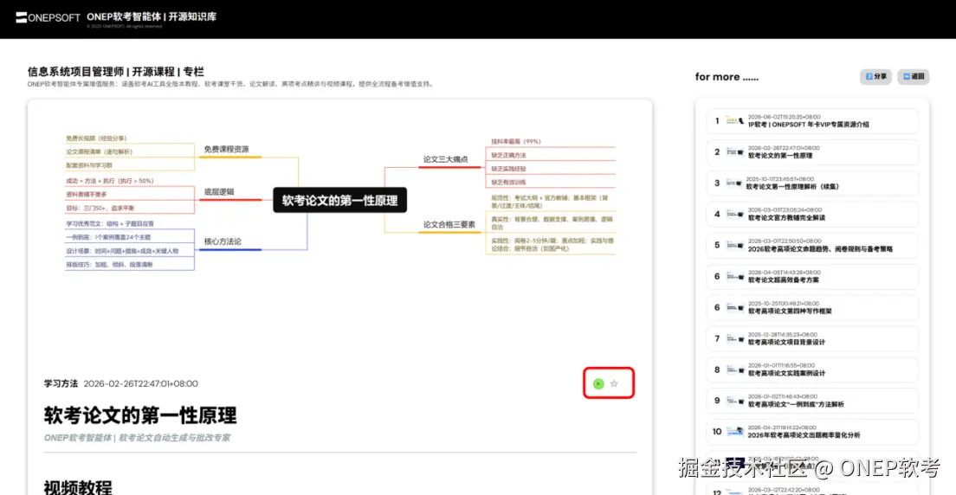Screen dimensions: 956x495
Task: Click mind map leaf 缺乏实践经验
Action: [x=508, y=168]
